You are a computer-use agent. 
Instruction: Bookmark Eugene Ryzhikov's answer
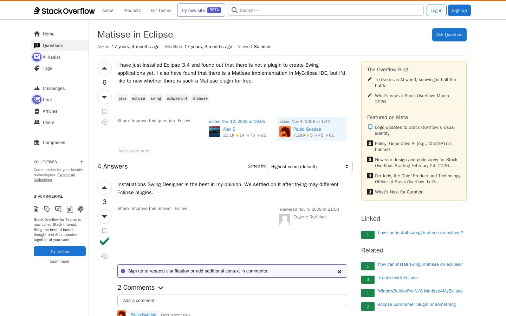(x=104, y=231)
